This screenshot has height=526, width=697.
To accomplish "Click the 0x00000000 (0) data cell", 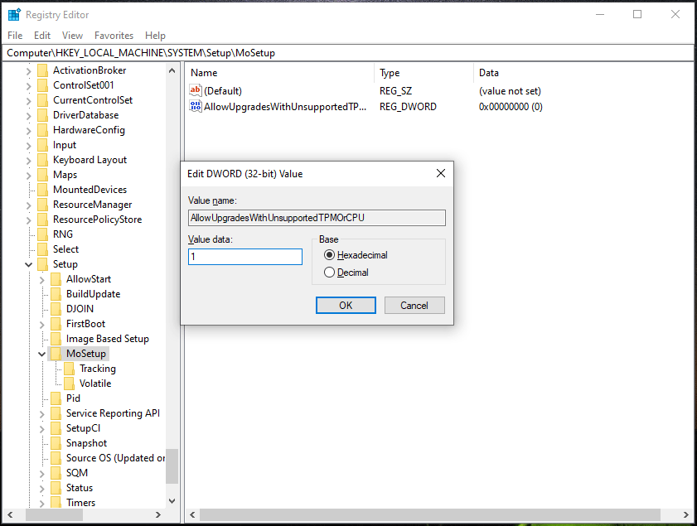I will [511, 107].
